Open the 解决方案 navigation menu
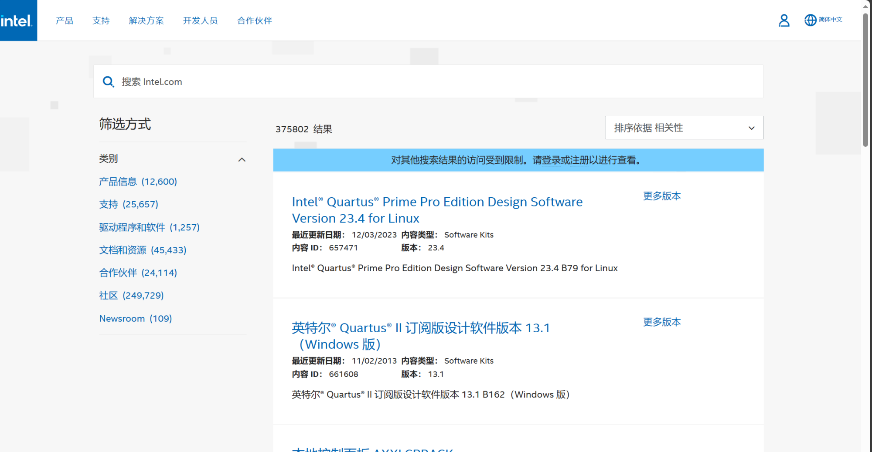Screen dimensions: 872x452 click(x=146, y=20)
